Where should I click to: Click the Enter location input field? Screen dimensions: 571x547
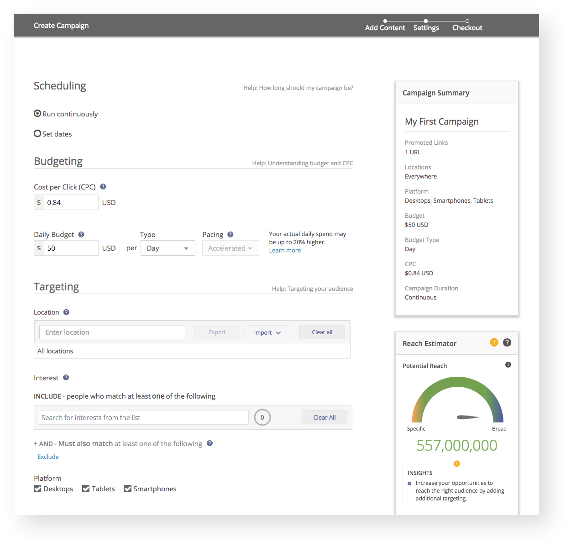coord(112,332)
